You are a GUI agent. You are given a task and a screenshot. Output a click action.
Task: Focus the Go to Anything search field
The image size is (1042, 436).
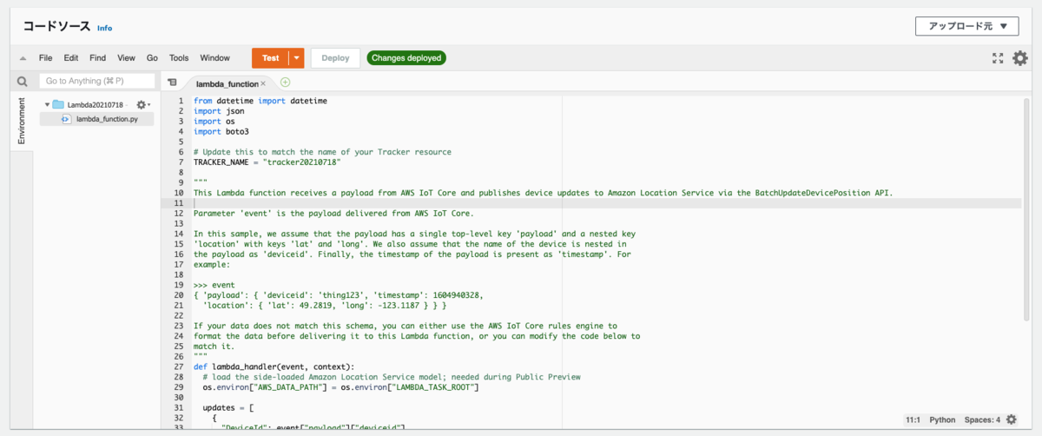coord(97,81)
